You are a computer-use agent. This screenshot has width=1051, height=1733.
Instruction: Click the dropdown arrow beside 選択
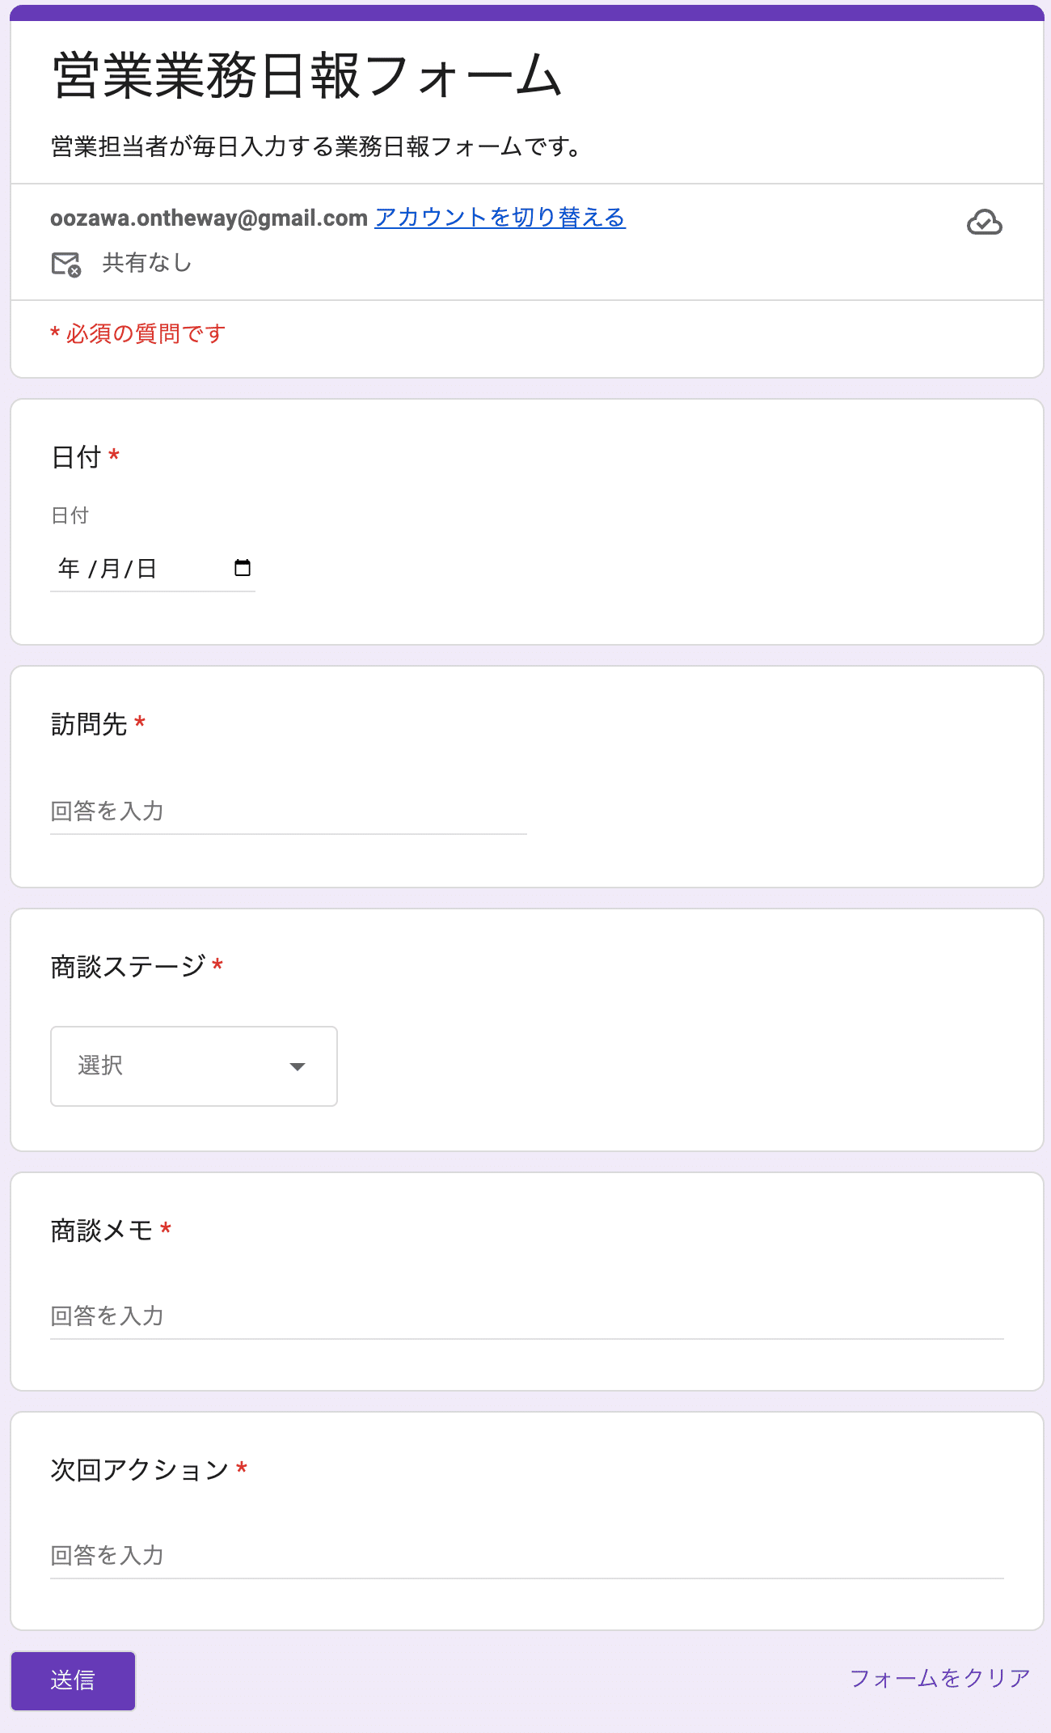[x=298, y=1067]
